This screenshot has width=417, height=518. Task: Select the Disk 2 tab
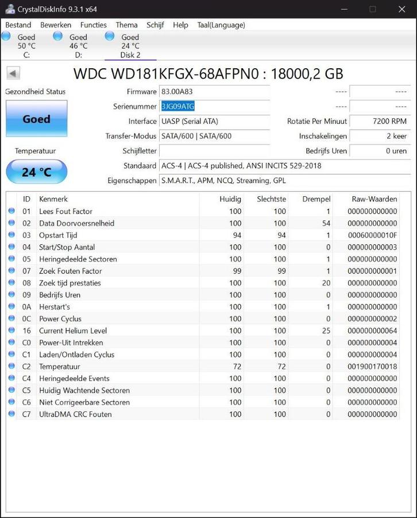[x=130, y=45]
